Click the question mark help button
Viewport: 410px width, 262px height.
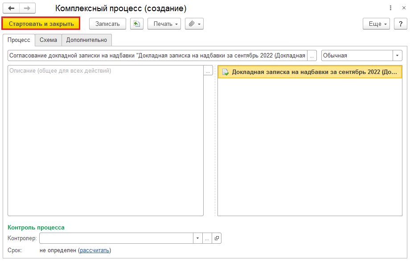401,24
